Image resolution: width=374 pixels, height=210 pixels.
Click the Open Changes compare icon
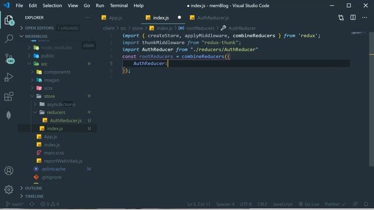click(x=341, y=17)
